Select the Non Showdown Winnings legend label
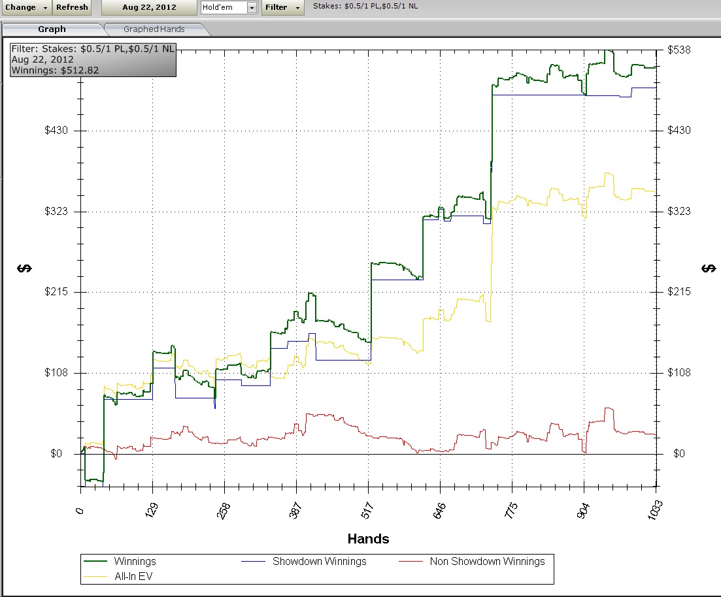Viewport: 721px width, 597px height. click(x=487, y=561)
